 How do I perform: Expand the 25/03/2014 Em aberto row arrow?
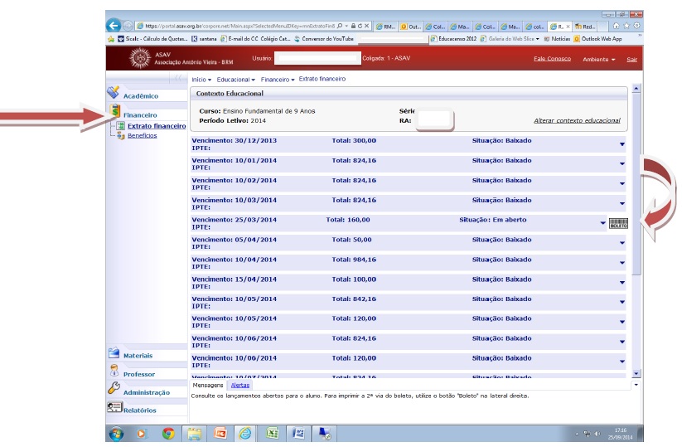tap(602, 223)
